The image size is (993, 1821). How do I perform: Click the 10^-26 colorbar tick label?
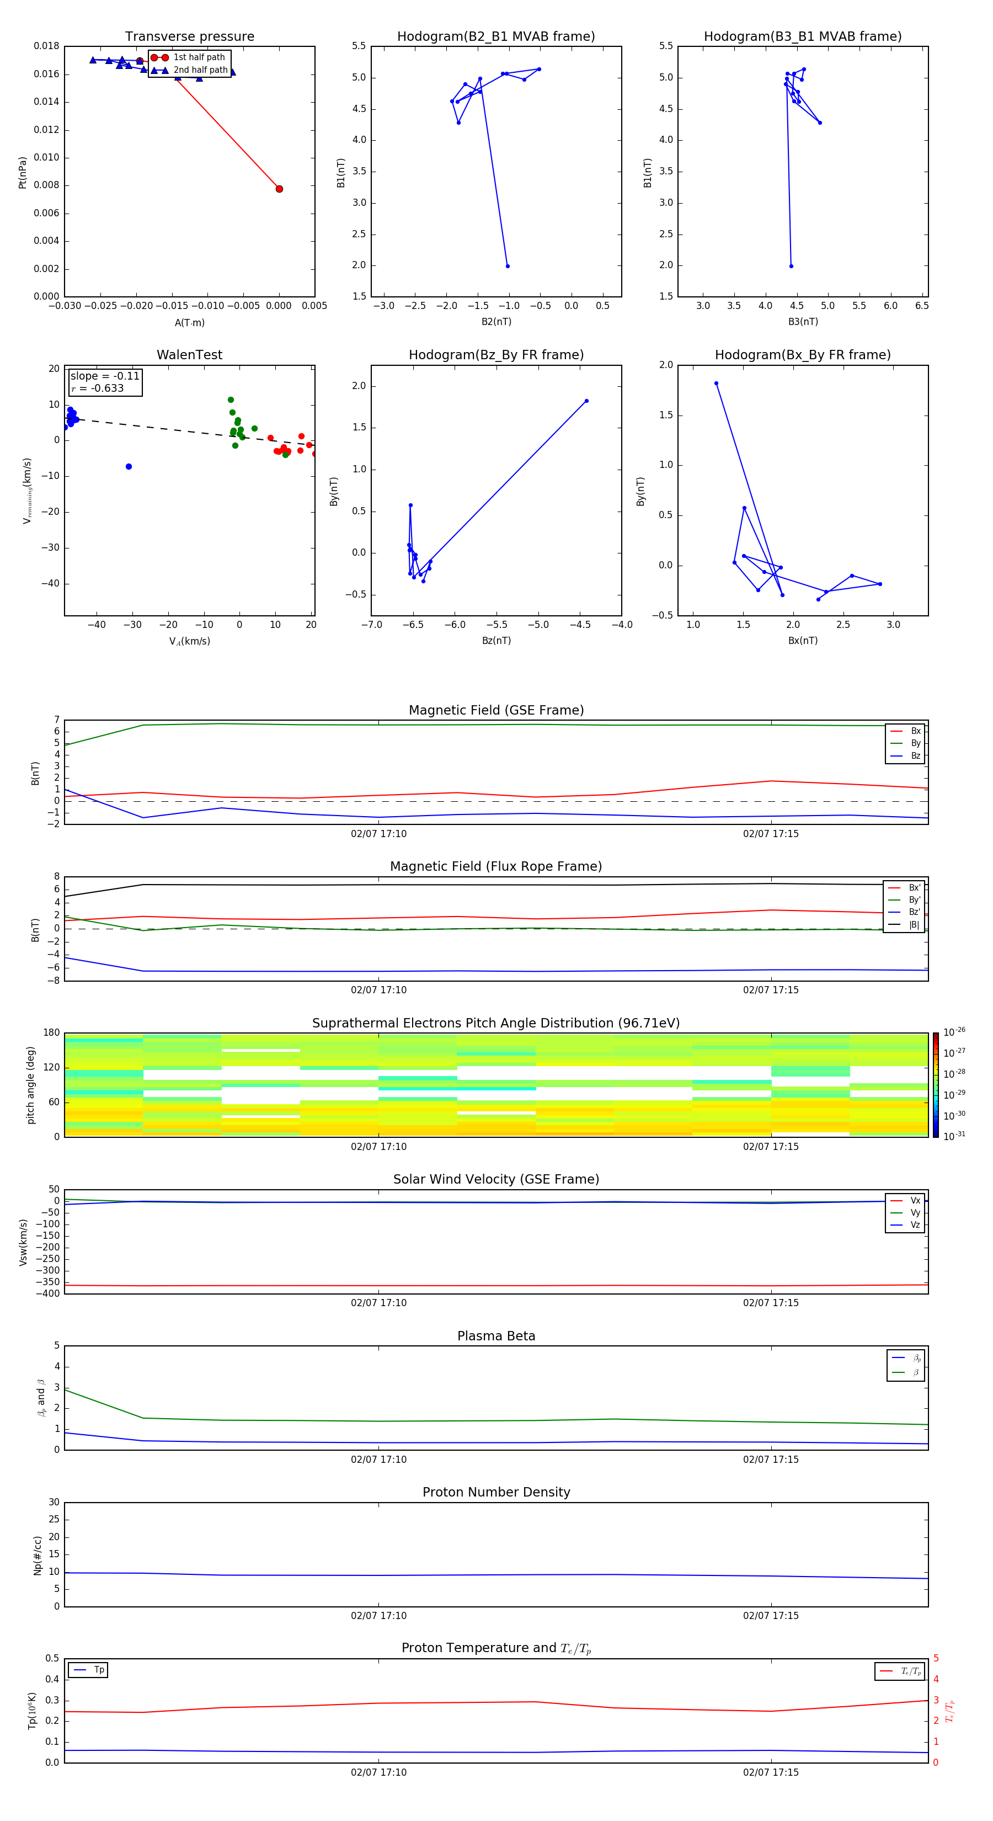coord(954,1031)
